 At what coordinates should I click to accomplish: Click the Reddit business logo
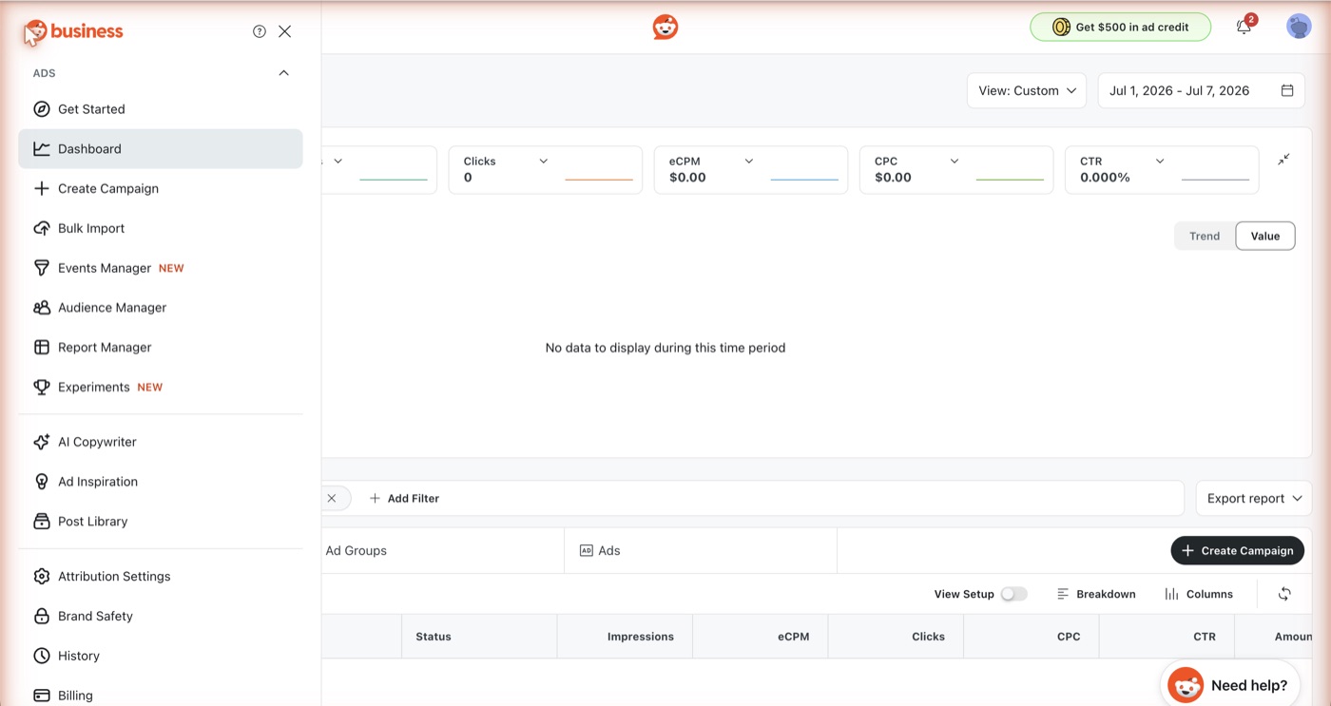coord(74,32)
